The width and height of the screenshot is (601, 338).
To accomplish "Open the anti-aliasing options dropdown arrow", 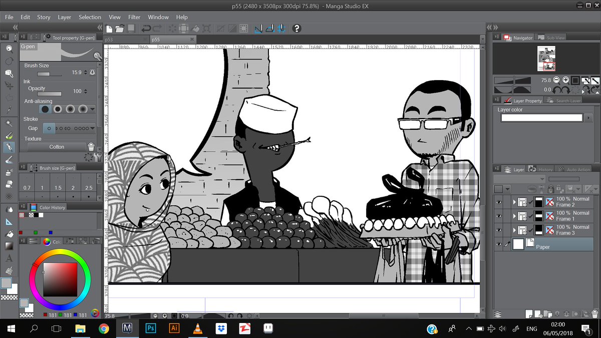I will pyautogui.click(x=92, y=109).
